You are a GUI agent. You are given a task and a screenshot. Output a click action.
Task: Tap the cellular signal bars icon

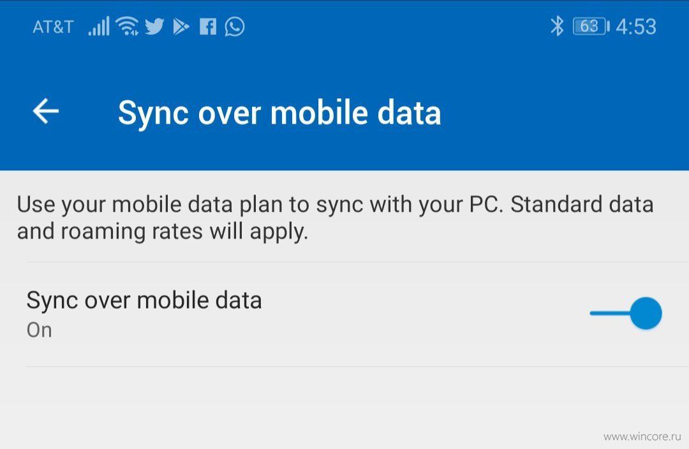[x=99, y=26]
